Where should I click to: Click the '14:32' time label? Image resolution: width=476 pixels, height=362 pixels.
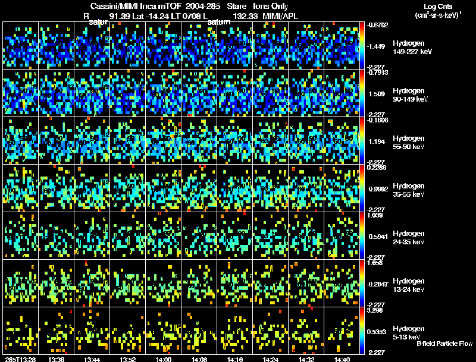tap(306, 359)
